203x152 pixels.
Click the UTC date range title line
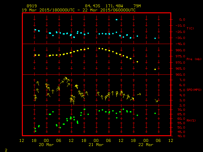[x=79, y=10]
